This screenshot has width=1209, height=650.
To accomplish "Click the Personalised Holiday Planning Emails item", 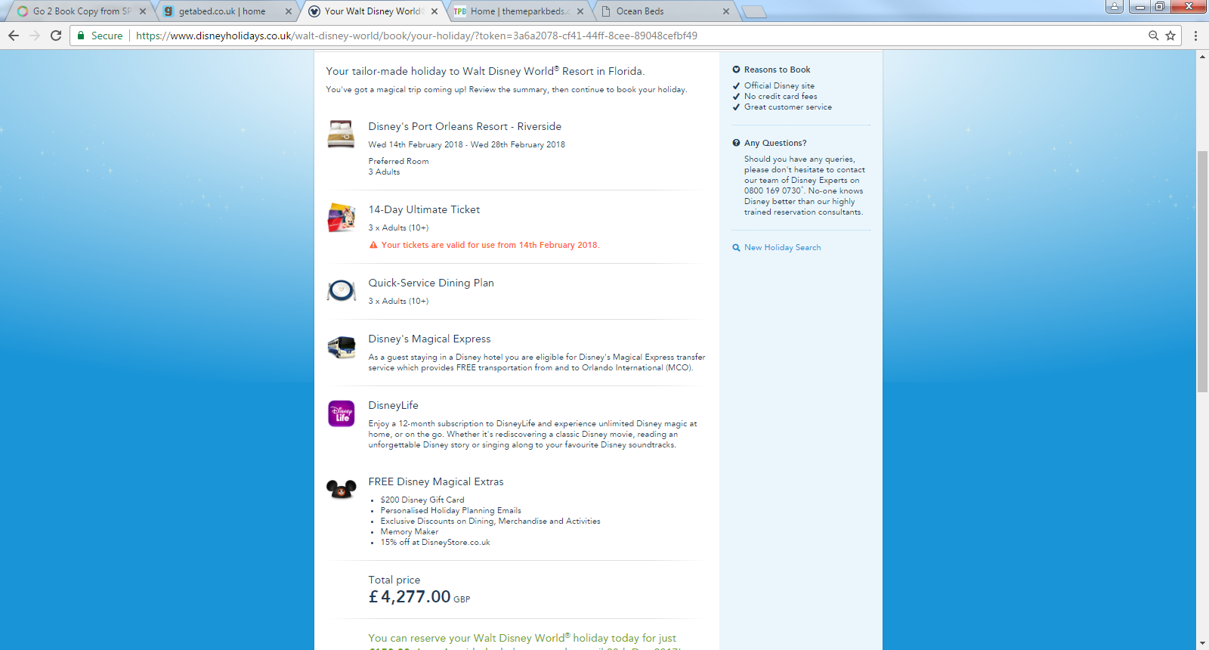I will click(450, 510).
